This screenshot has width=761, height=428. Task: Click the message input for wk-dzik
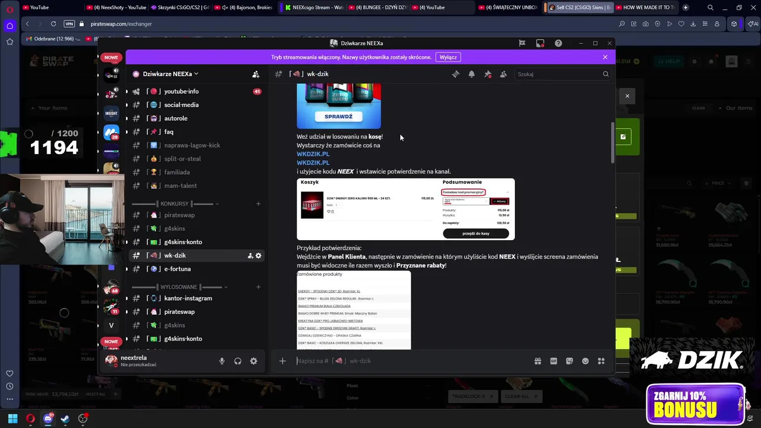tap(410, 361)
